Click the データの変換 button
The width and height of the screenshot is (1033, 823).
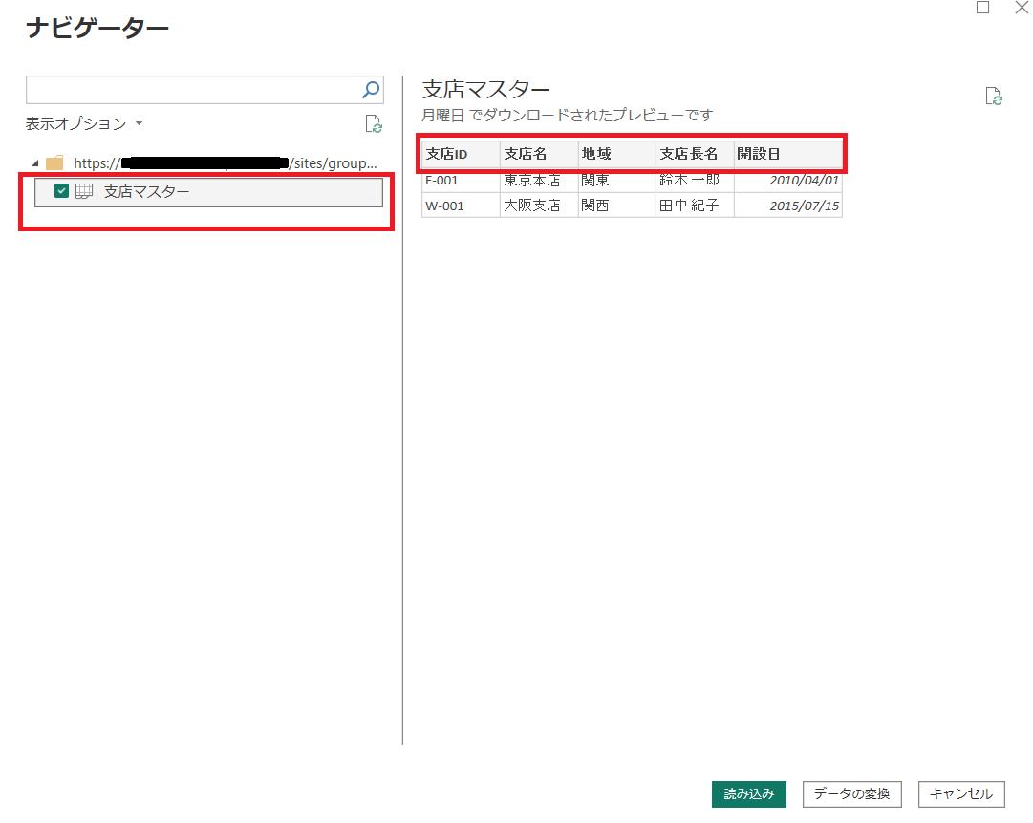coord(850,793)
